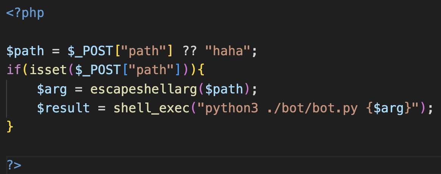This screenshot has height=174, width=441.
Task: Click the escapeshellarg function name
Action: (x=144, y=89)
